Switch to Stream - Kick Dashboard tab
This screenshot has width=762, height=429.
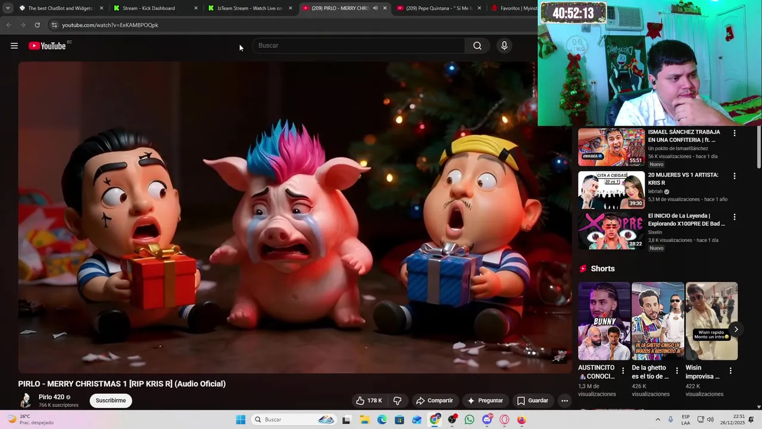[x=155, y=8]
